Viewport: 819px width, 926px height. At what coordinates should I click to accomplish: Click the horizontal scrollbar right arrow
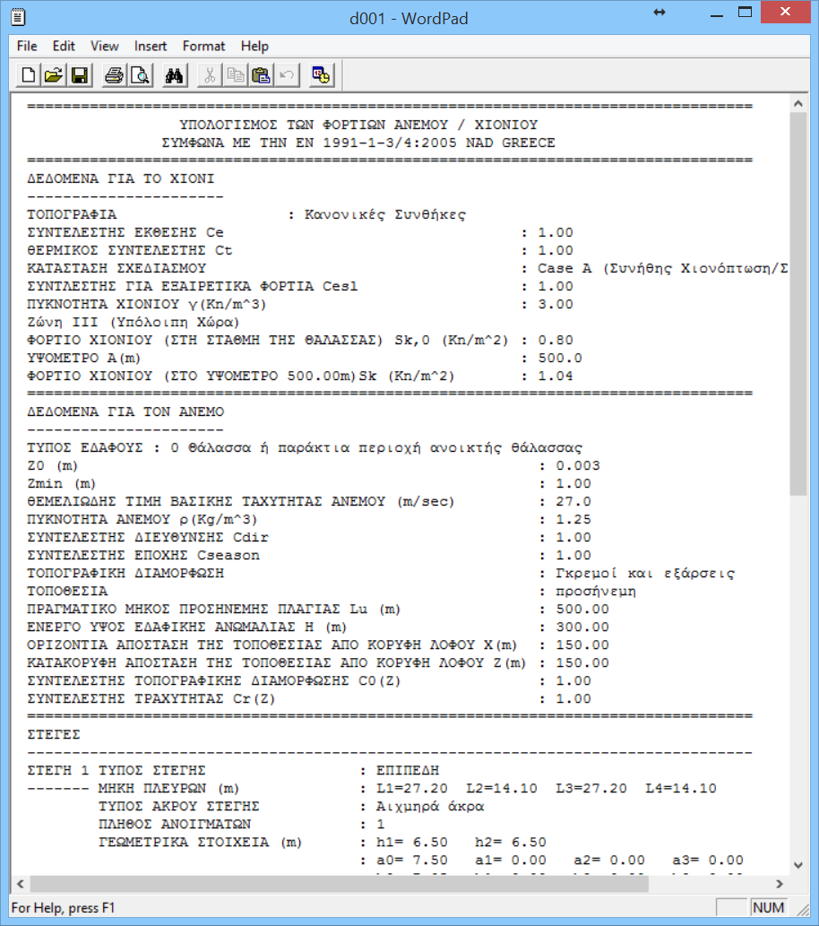pos(780,884)
